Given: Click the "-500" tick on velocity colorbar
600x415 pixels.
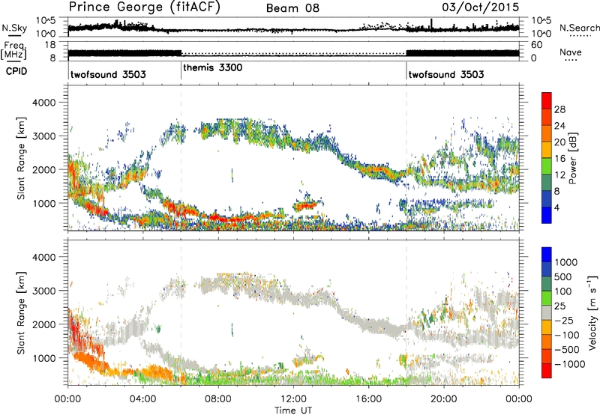Looking at the screenshot, I should coord(567,349).
